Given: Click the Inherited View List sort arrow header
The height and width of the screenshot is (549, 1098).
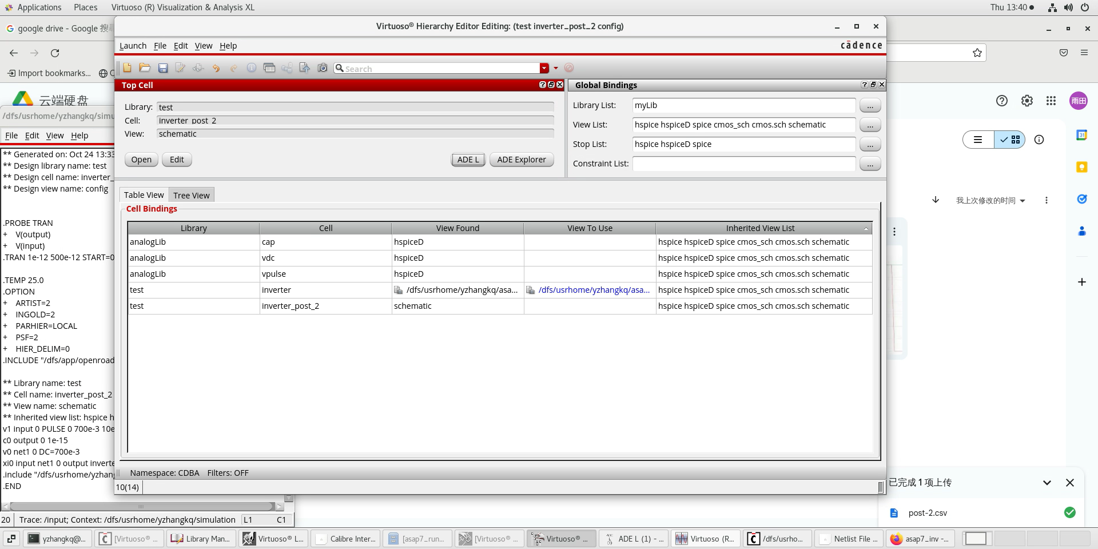Looking at the screenshot, I should (x=866, y=229).
